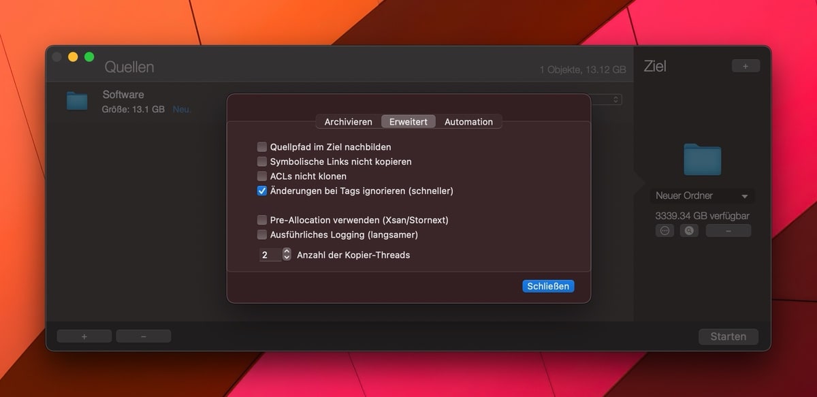Click the ellipsis options icon under Ziel
The height and width of the screenshot is (397, 817).
[x=665, y=231]
